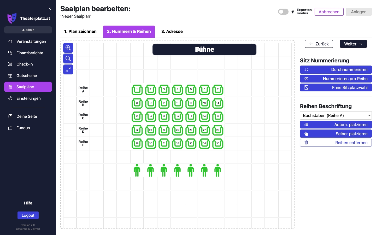Open Fundus via the box icon

pos(10,128)
